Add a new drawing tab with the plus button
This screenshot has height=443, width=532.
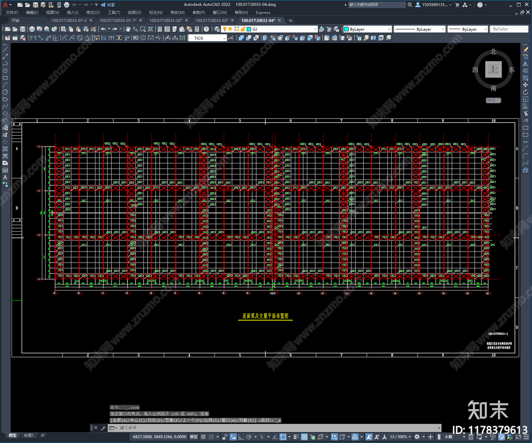[291, 21]
